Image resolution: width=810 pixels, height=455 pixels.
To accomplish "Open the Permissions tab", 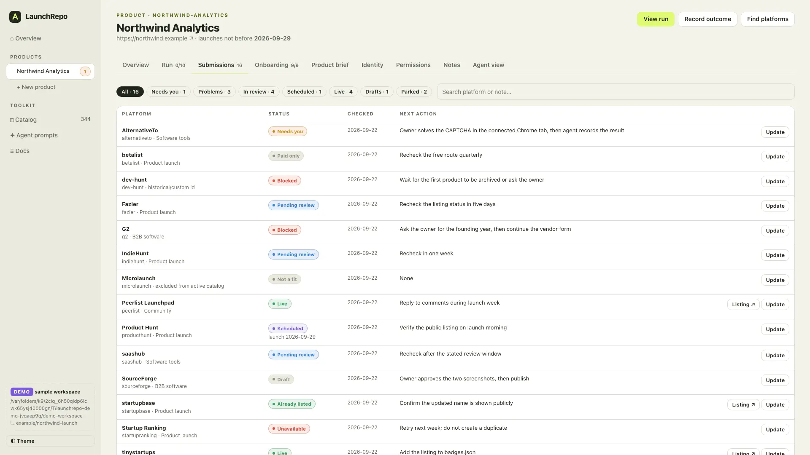I will coord(413,65).
